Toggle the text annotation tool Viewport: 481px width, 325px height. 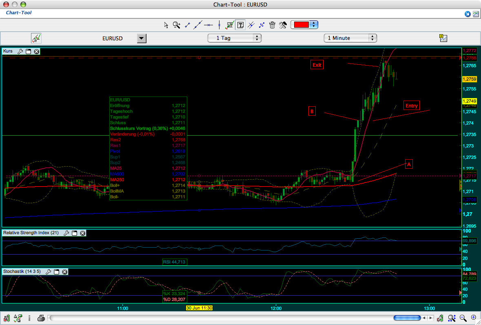(x=241, y=25)
